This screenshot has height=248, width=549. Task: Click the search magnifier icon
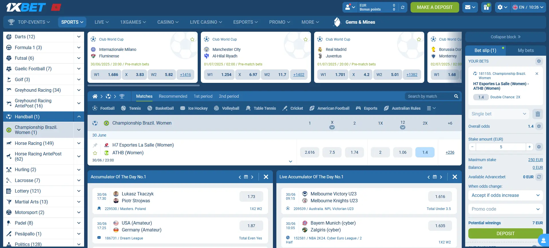tap(456, 96)
